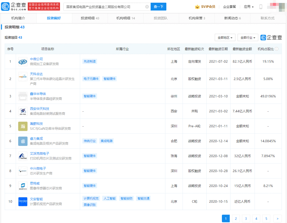This screenshot has height=223, width=287.
Task: Open 睿力集成 logo tile
Action: coord(23,141)
